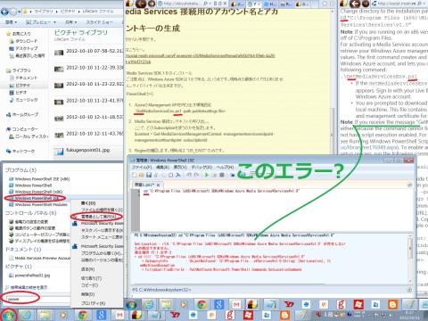428x321 pixels.
Task: Select the fukugenpoint01.jpg file
Action: tap(82, 152)
